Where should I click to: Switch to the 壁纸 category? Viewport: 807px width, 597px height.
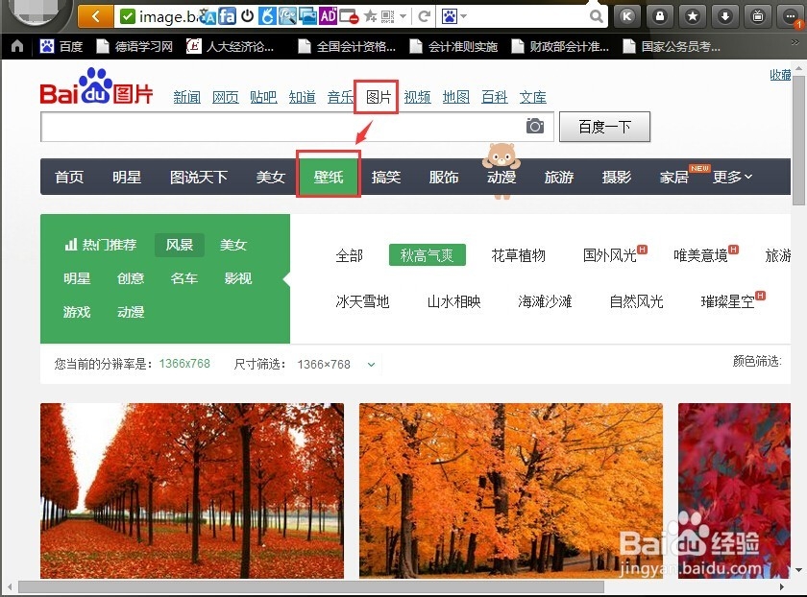[x=329, y=177]
